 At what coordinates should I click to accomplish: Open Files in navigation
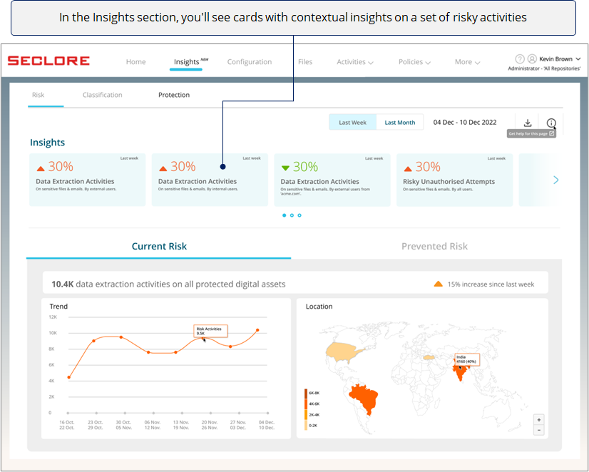tap(305, 62)
